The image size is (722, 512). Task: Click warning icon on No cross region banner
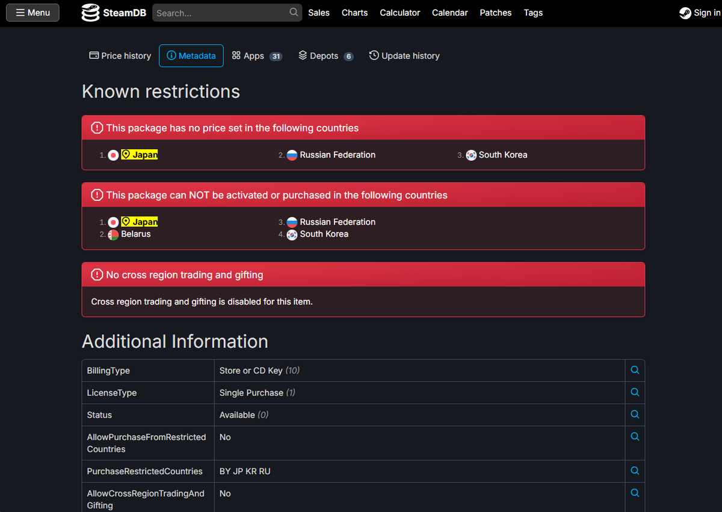pos(97,275)
